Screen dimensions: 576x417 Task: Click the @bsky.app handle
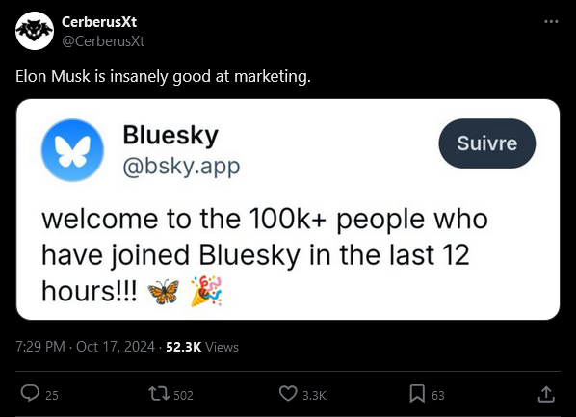[x=181, y=167]
